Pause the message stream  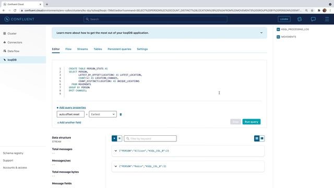120,138
